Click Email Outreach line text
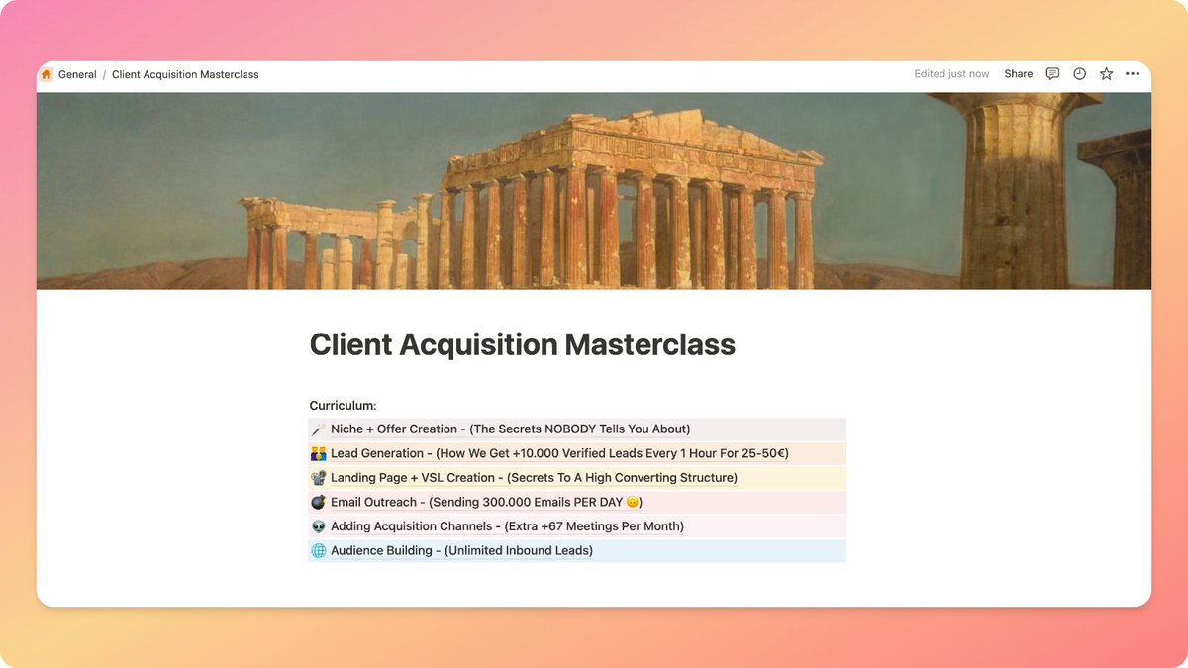Image resolution: width=1188 pixels, height=668 pixels. coord(487,502)
